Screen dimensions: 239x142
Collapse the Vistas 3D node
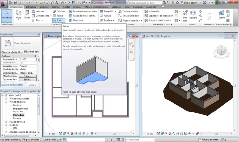(6, 125)
